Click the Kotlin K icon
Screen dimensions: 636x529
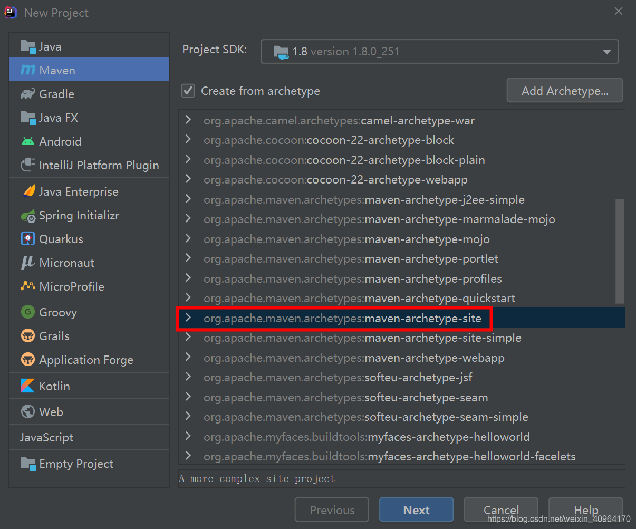pyautogui.click(x=28, y=386)
